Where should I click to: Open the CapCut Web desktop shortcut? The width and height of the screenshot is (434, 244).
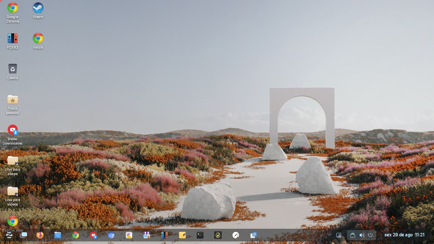point(13,221)
